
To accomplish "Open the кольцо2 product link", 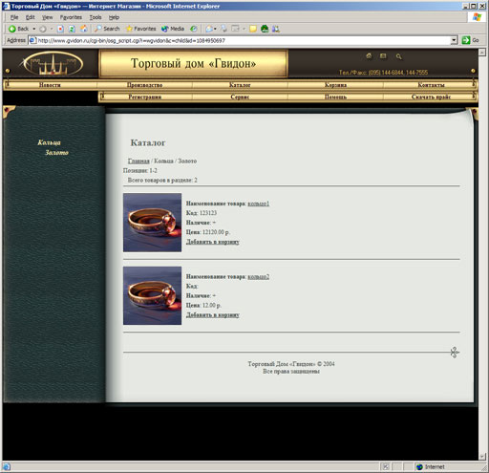I will click(x=258, y=277).
